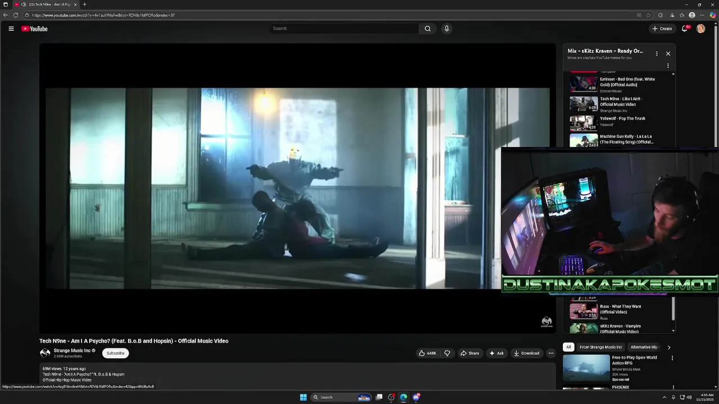Like the video (448K thumbs up)
The width and height of the screenshot is (719, 404).
tap(427, 353)
